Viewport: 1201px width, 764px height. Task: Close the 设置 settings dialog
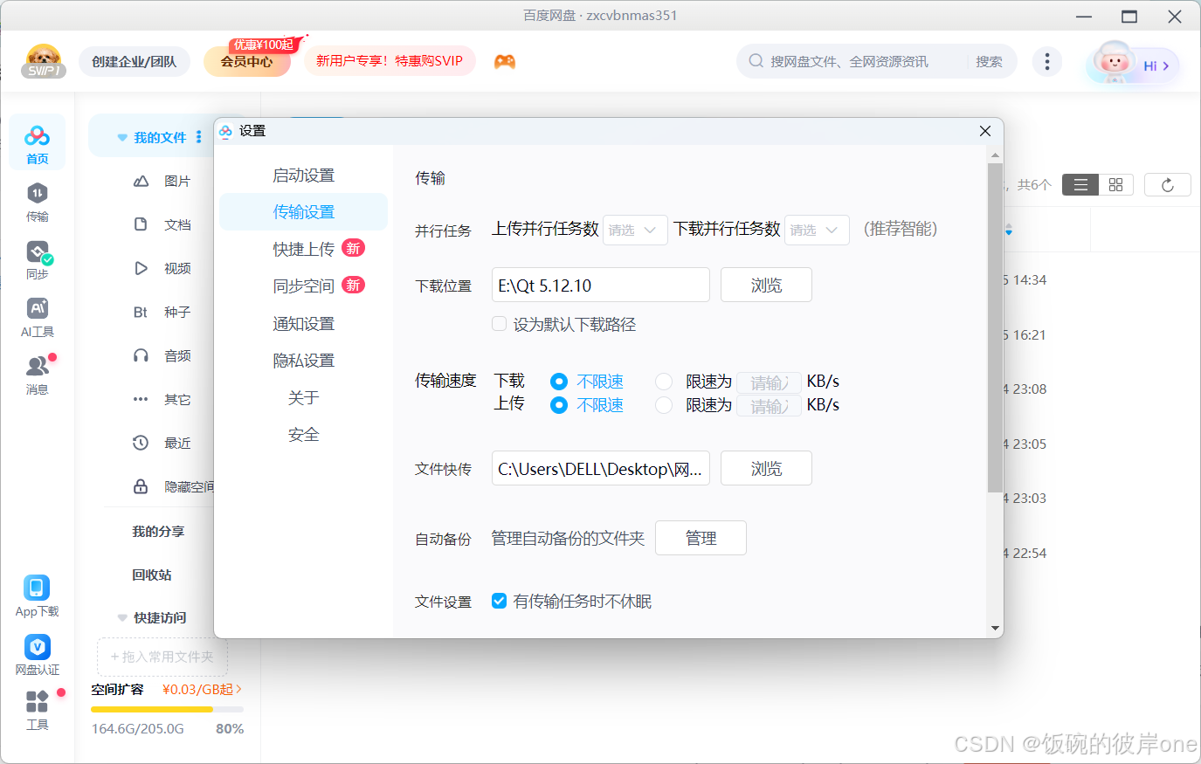pyautogui.click(x=985, y=131)
